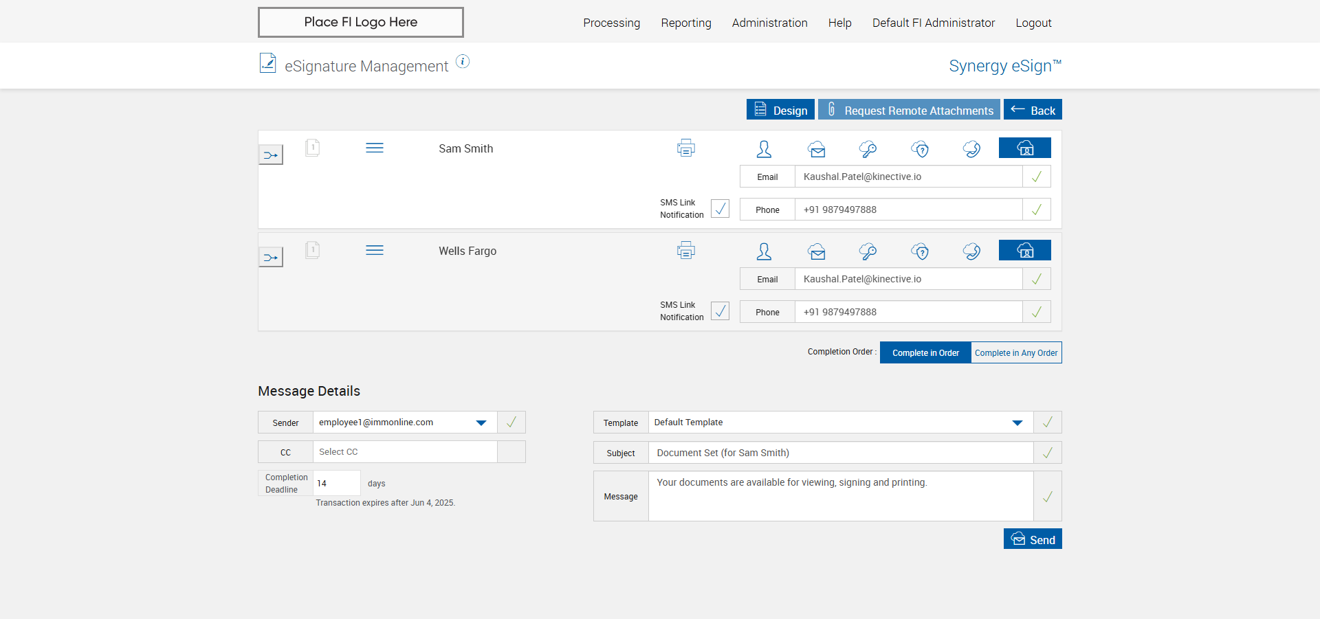Click Sam Smith's email input field

click(x=908, y=177)
